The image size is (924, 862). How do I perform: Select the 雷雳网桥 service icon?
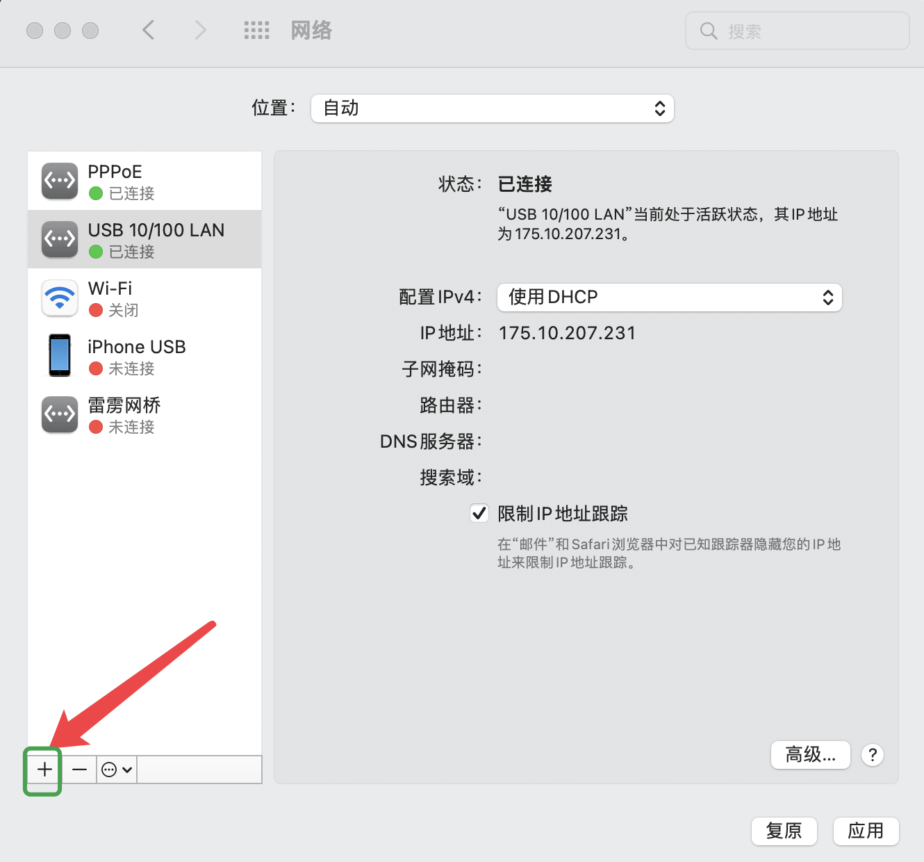coord(60,414)
